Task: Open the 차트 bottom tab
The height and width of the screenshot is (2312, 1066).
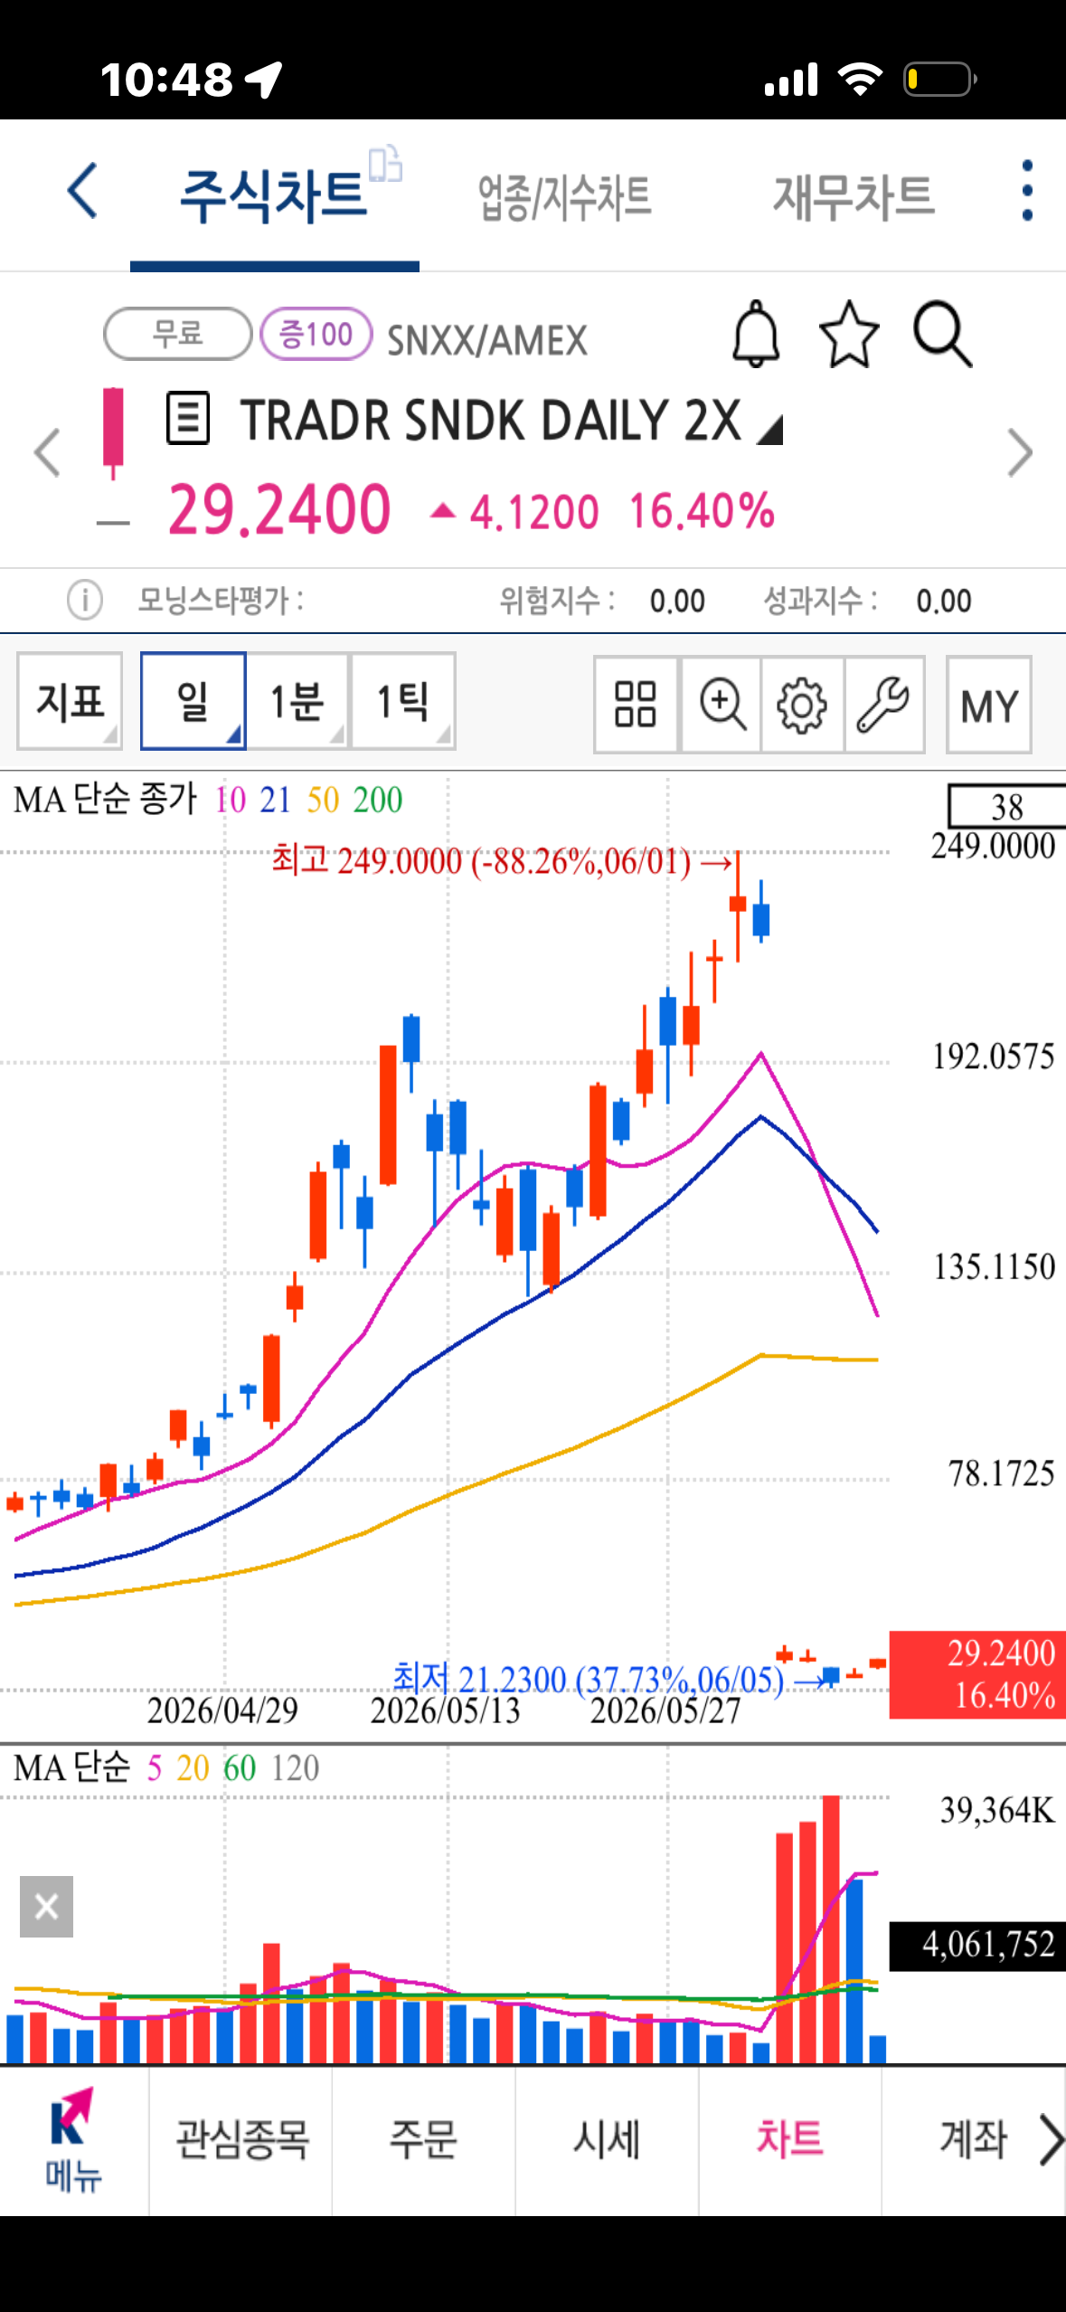Action: pyautogui.click(x=789, y=2140)
